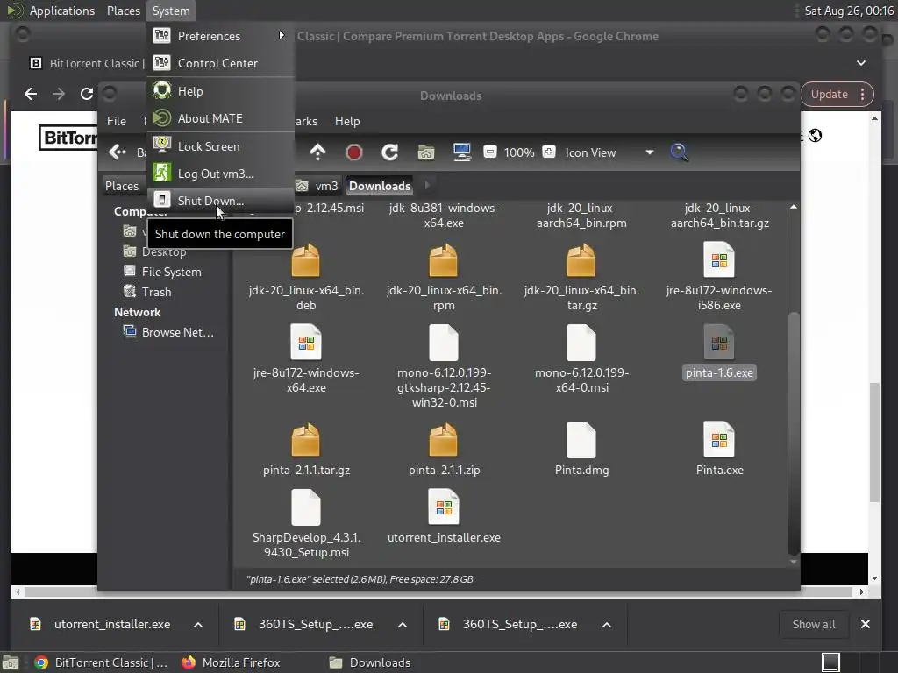Image resolution: width=898 pixels, height=673 pixels.
Task: Select Browse Network in sidebar
Action: 177,332
